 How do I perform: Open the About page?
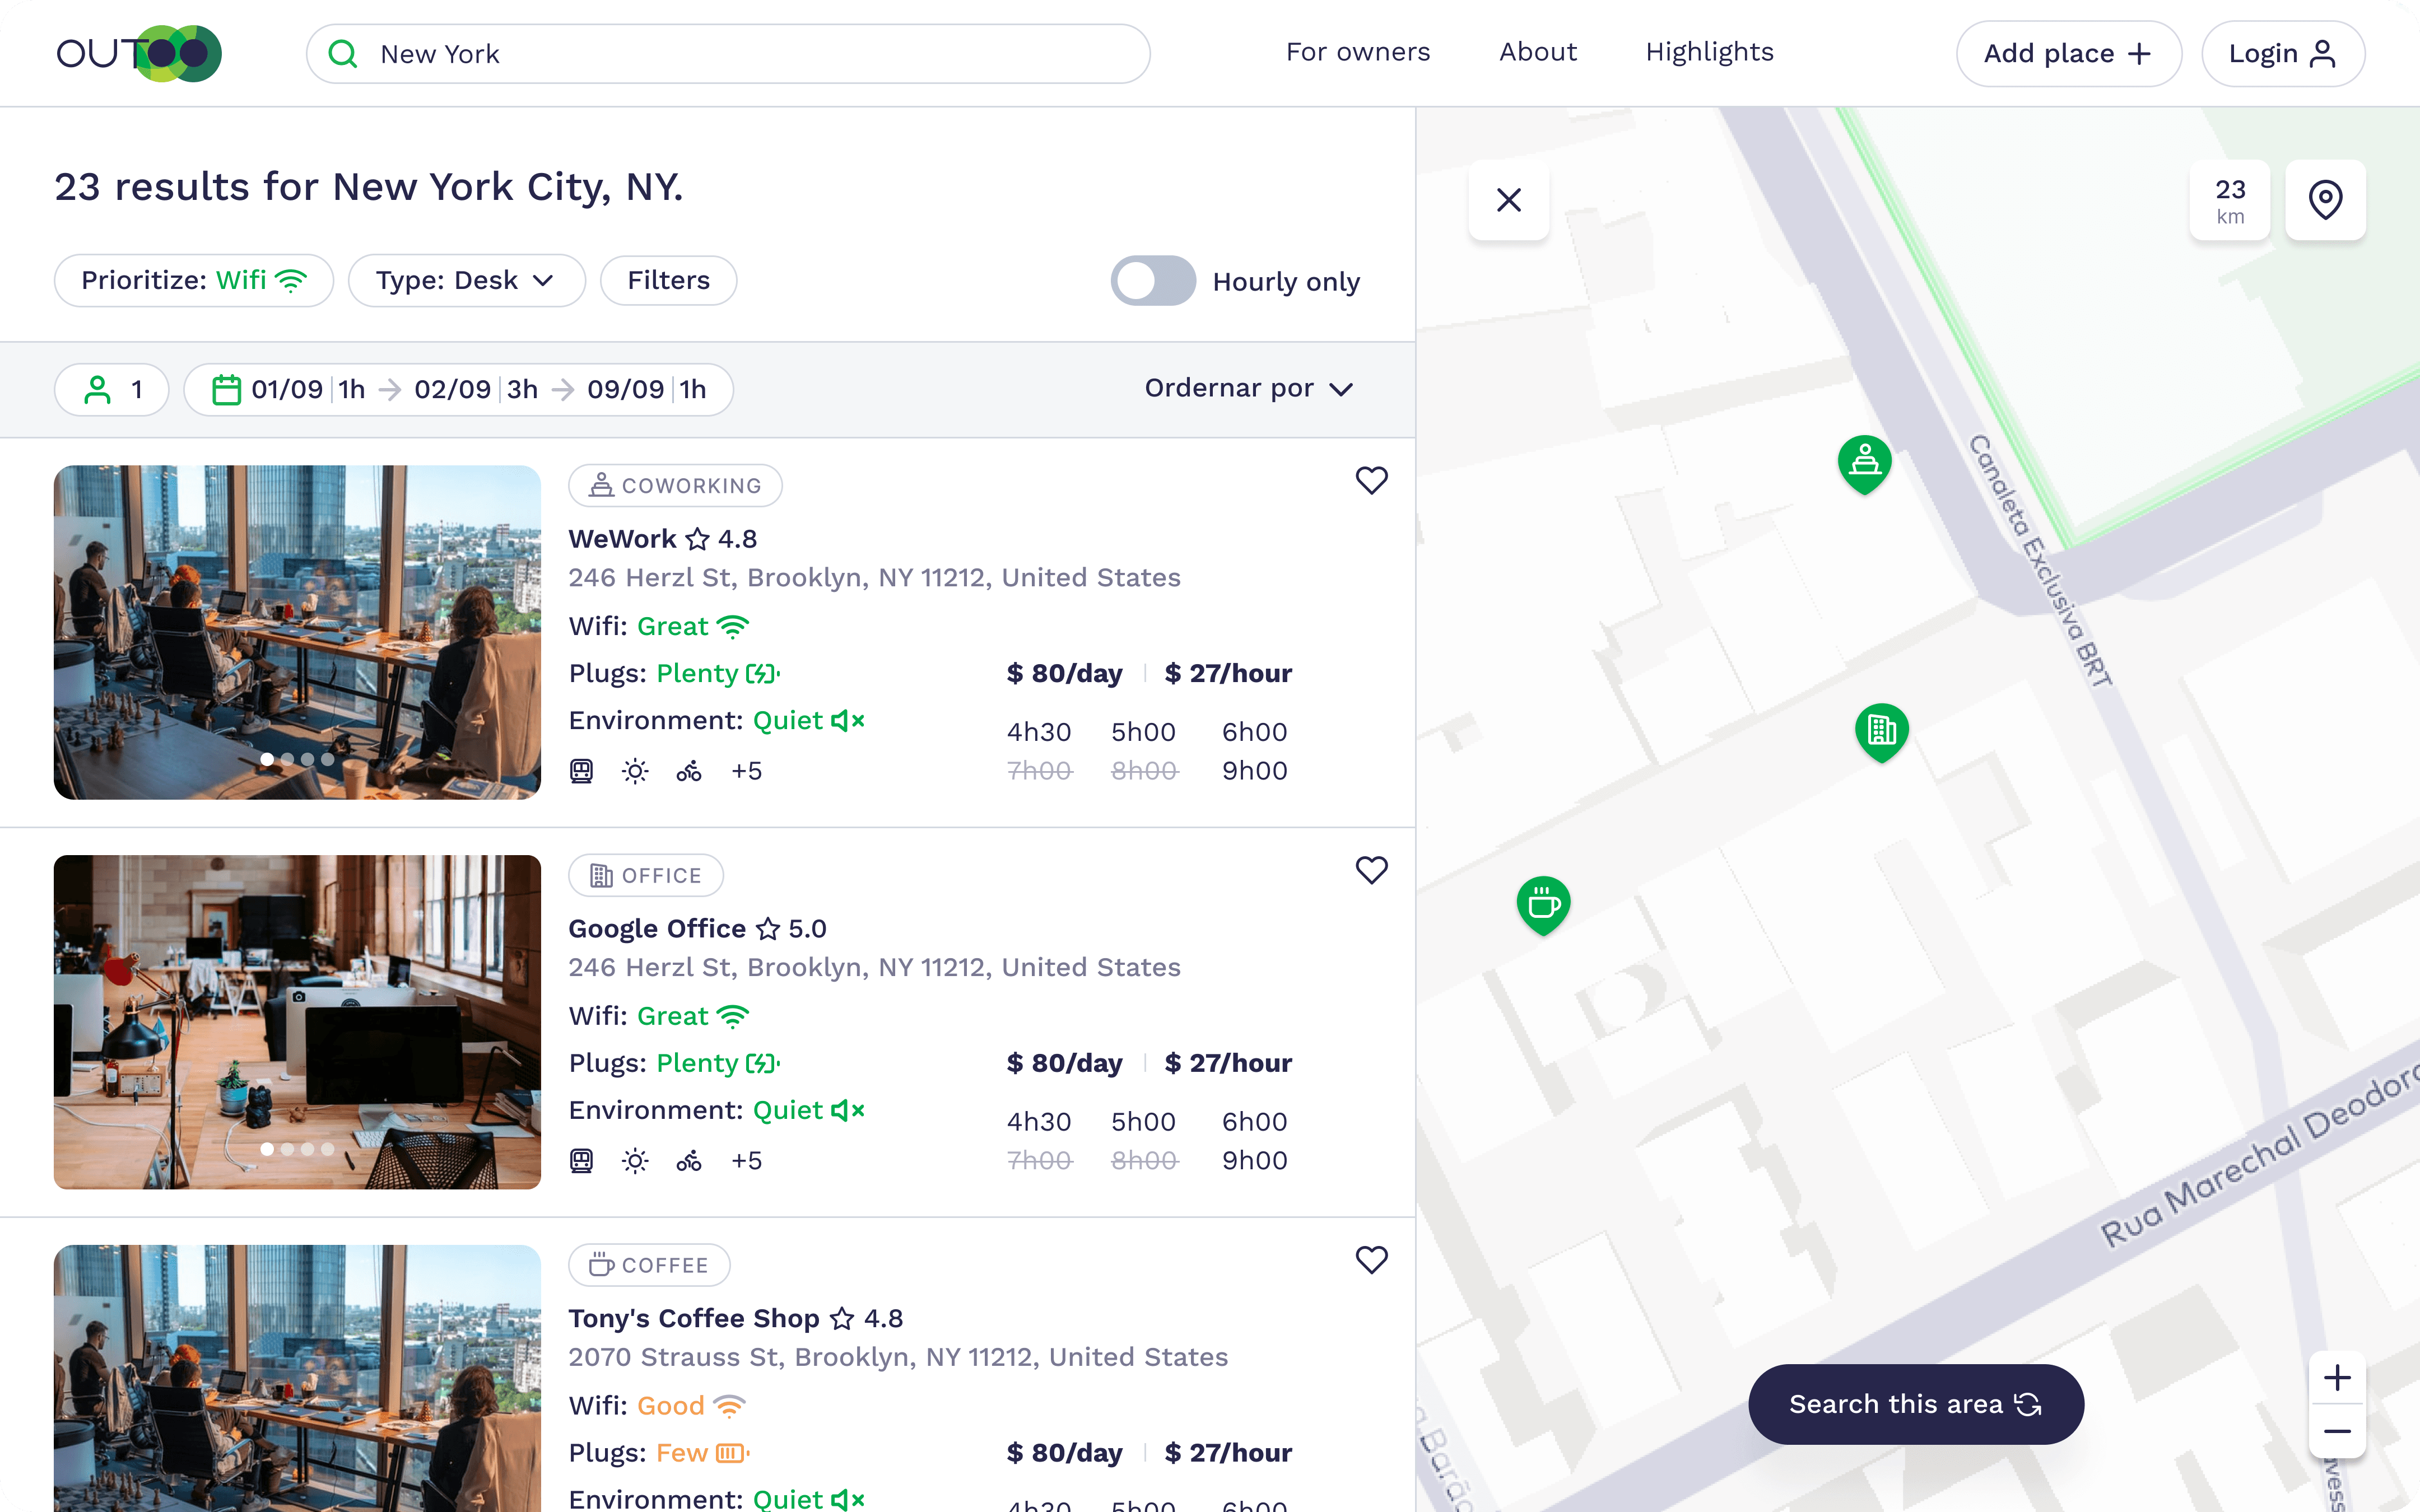coord(1538,52)
